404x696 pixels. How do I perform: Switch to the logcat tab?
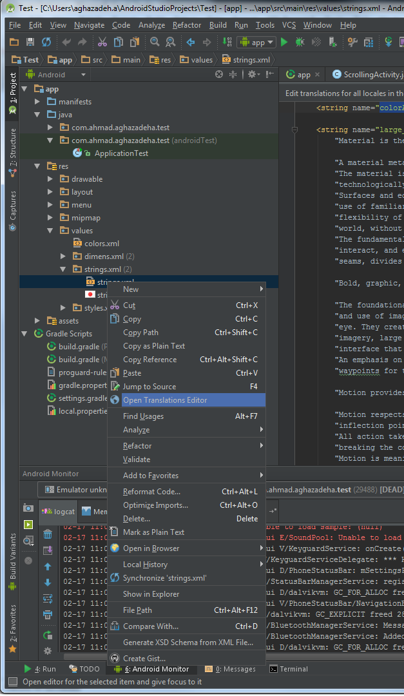pyautogui.click(x=59, y=511)
